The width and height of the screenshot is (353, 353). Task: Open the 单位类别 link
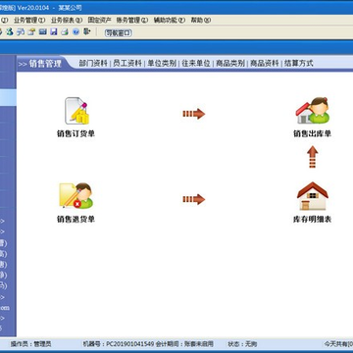point(162,64)
